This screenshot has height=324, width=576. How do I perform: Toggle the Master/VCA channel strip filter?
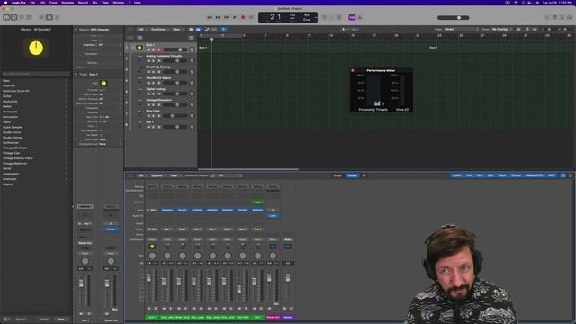pyautogui.click(x=535, y=175)
